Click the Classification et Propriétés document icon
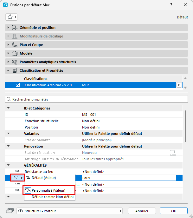Image resolution: width=193 pixels, height=218 pixels. tap(15, 70)
